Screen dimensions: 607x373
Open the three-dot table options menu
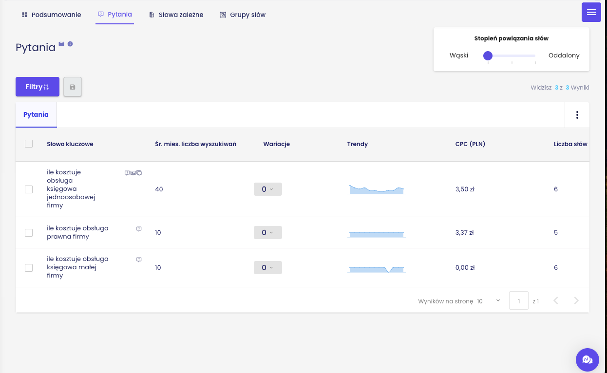[577, 115]
